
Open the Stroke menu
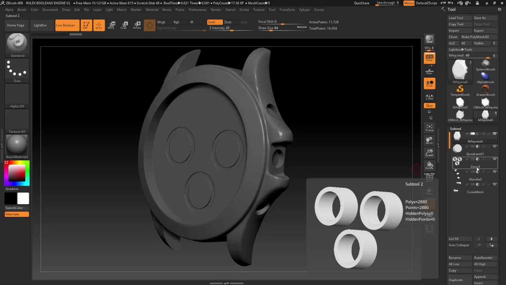point(244,9)
